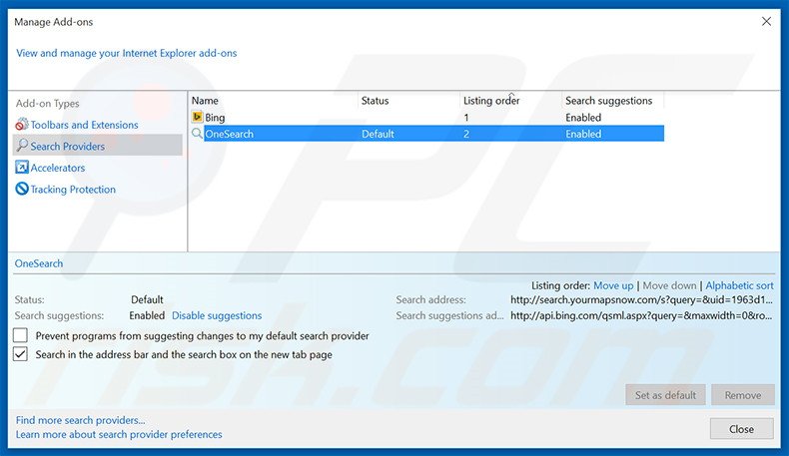Enable prevent programs from suggesting changes checkbox
Viewport: 789px width, 456px height.
(20, 335)
